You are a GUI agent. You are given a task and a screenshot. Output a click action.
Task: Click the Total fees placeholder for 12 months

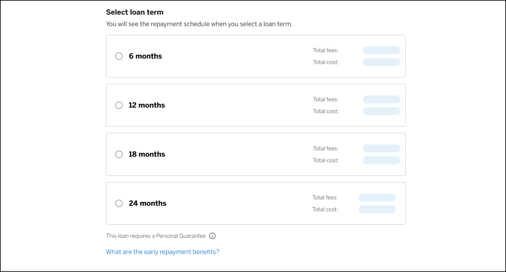pos(381,99)
